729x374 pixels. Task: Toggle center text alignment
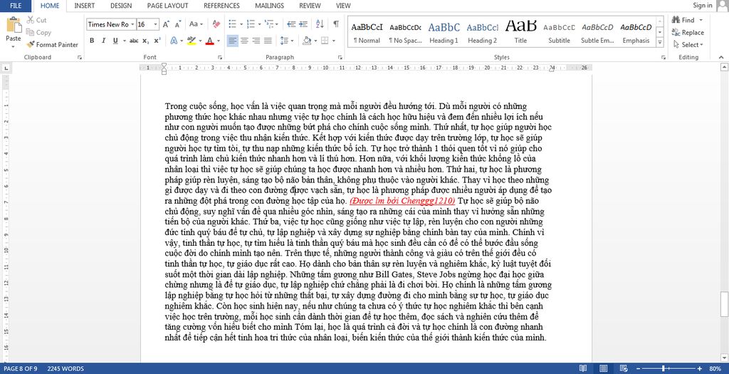click(x=244, y=41)
